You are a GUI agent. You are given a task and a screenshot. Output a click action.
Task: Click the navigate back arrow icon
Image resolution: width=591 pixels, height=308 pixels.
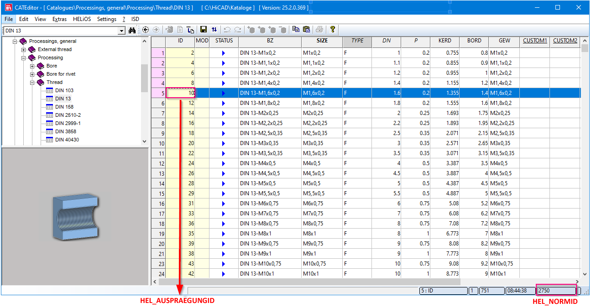[146, 30]
